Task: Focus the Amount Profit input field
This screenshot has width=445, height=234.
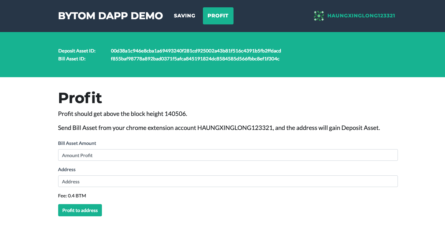Action: click(228, 155)
